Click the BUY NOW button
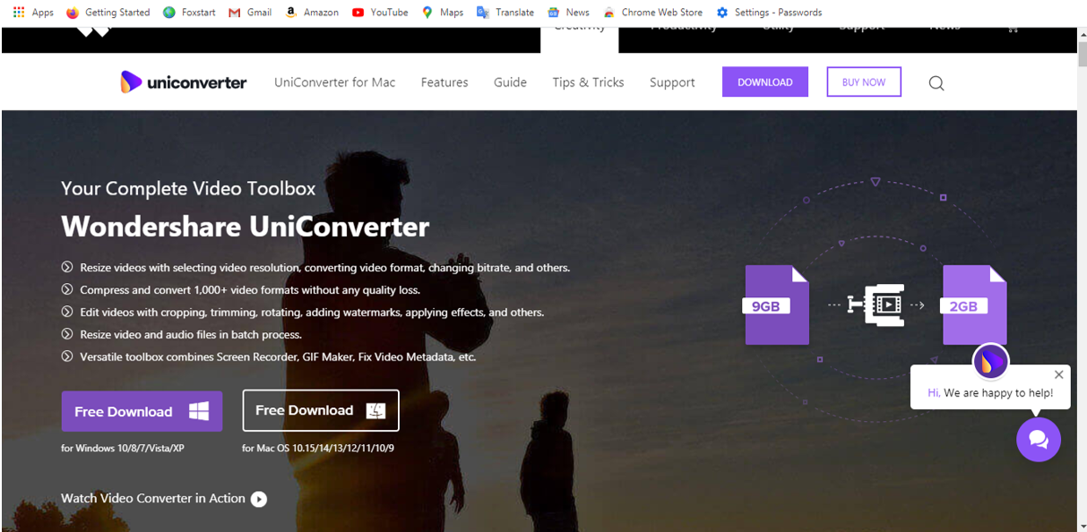1087x532 pixels. click(x=863, y=82)
